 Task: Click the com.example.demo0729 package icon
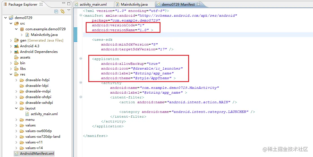(x=22, y=29)
